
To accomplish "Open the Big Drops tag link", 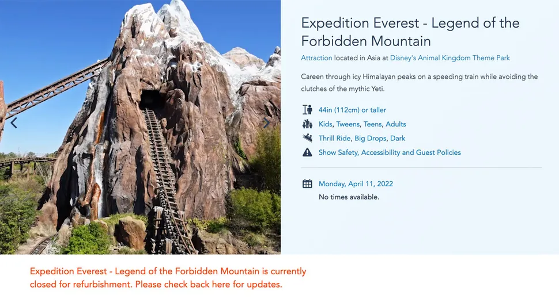I will coord(370,138).
